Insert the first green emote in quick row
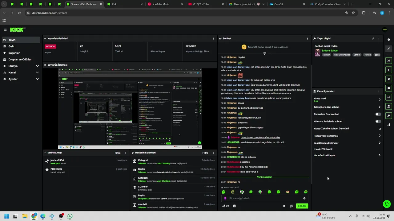Image resolution: width=394 pixels, height=221 pixels. (x=223, y=192)
